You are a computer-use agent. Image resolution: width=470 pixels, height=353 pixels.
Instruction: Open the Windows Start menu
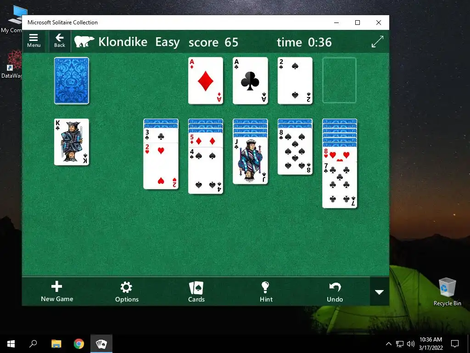[11, 344]
